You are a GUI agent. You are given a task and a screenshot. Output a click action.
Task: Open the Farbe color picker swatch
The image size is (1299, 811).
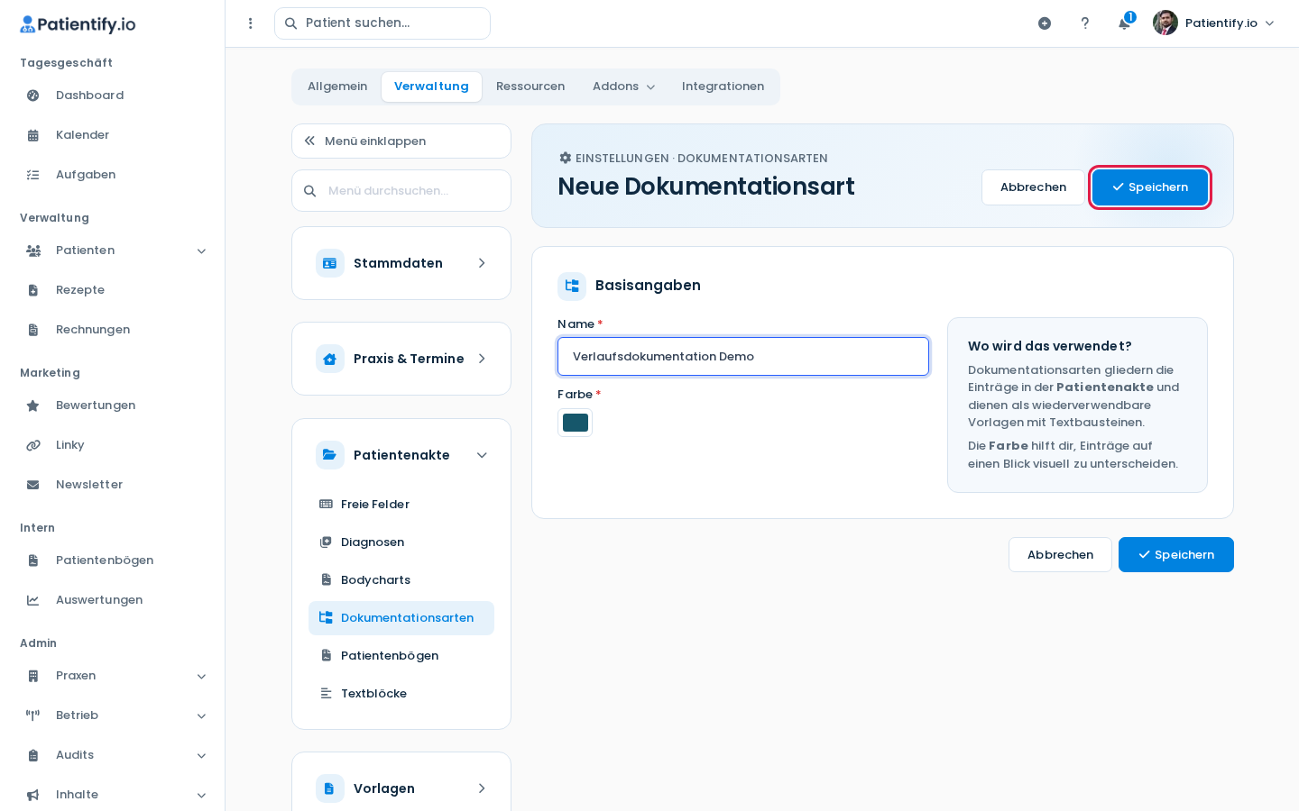point(576,423)
